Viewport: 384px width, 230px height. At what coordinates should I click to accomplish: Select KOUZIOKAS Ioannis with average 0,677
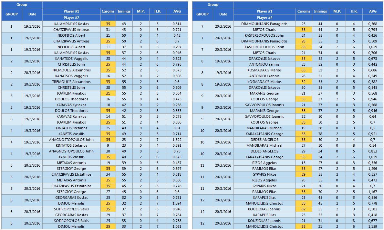pos(264,221)
